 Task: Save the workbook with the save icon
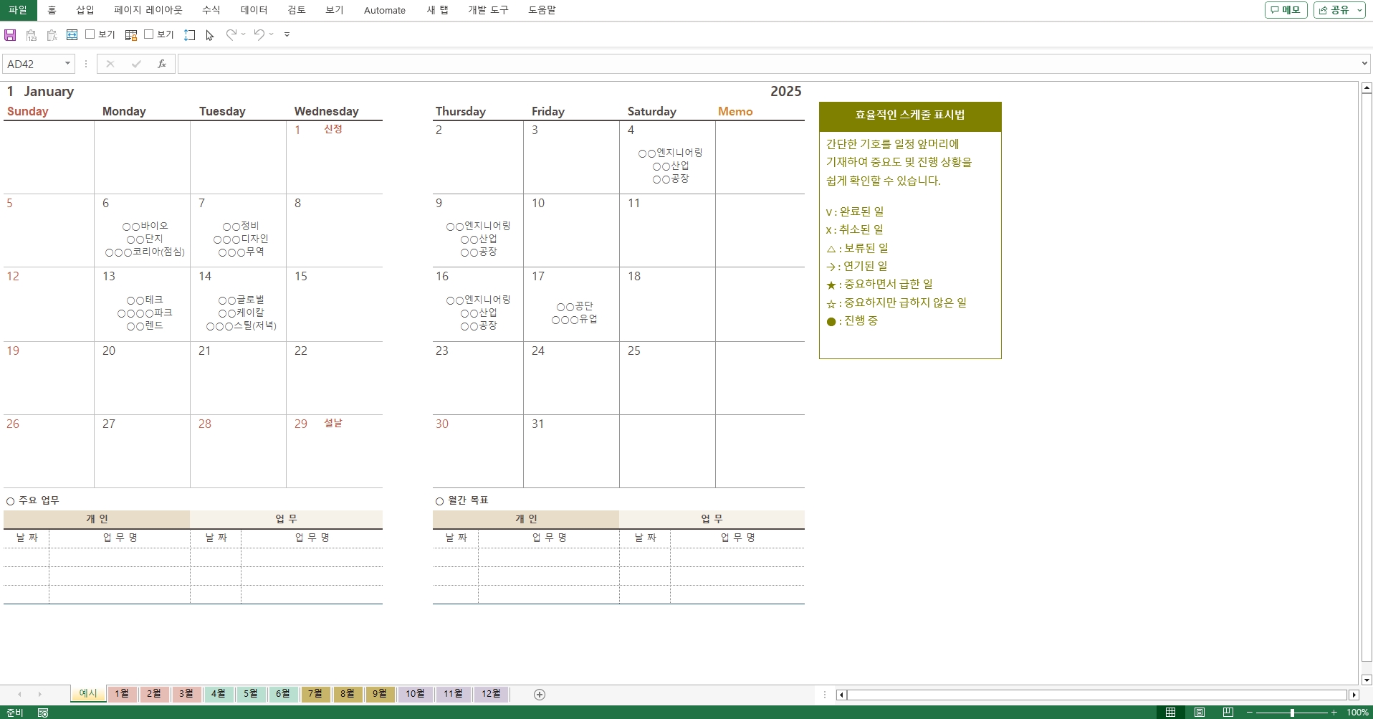10,34
